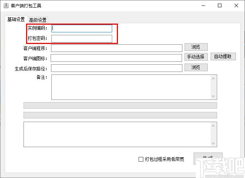Focus the 实例编码 input field
Screen dimensions: 245x178
pyautogui.click(x=82, y=28)
